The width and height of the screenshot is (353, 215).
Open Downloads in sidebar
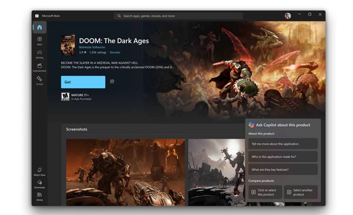click(x=39, y=184)
